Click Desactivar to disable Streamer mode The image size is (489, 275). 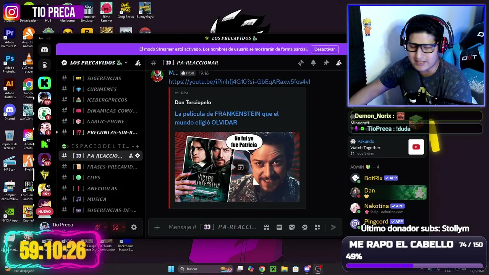point(324,49)
